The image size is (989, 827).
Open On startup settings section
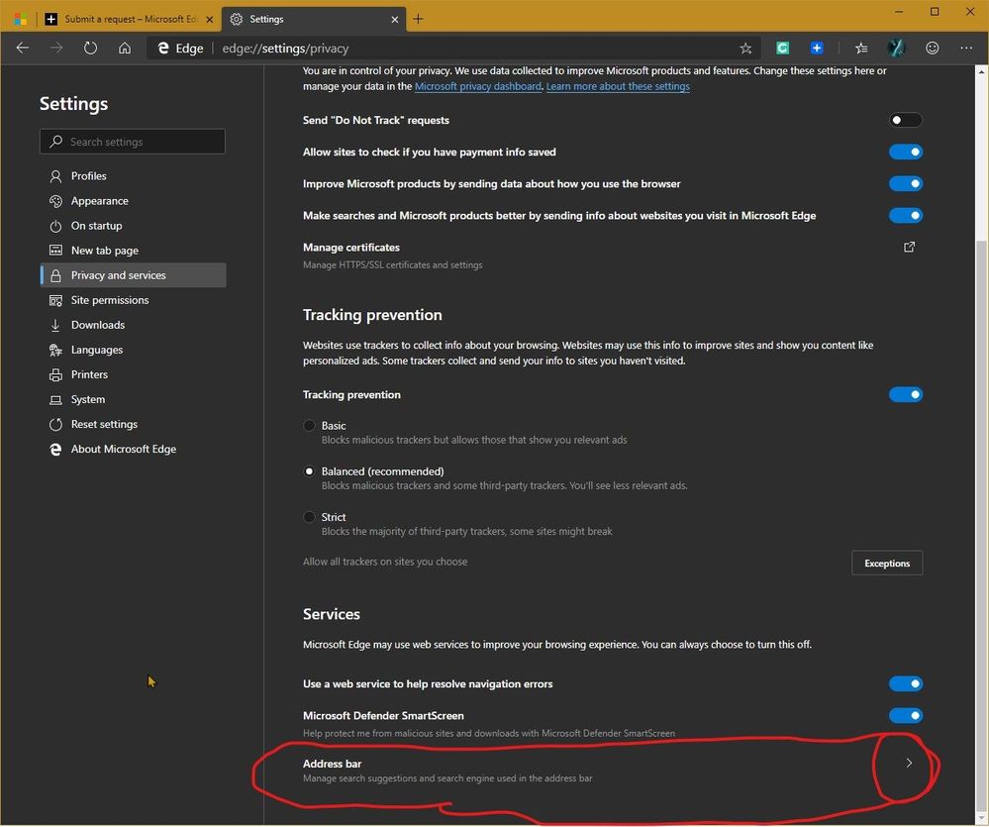(x=133, y=226)
